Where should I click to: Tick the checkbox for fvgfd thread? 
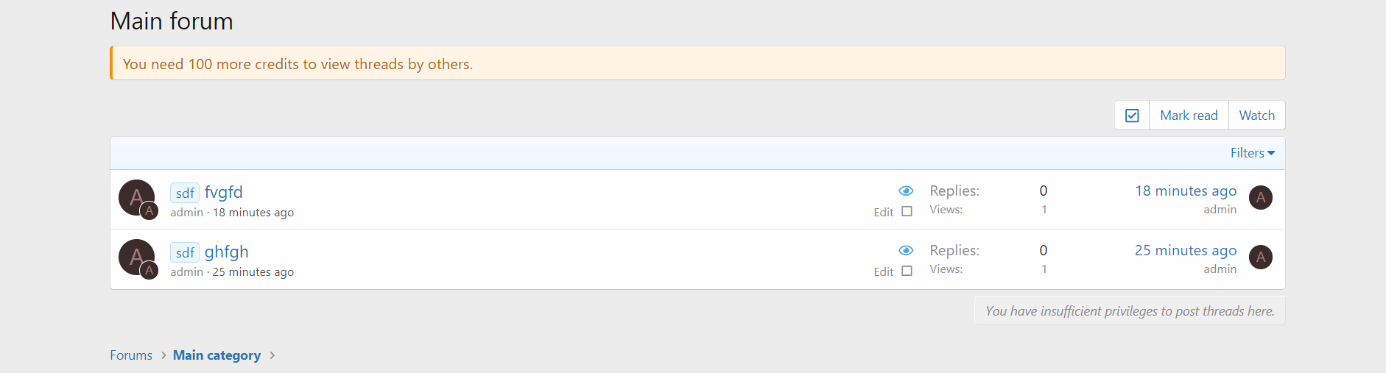click(x=907, y=211)
